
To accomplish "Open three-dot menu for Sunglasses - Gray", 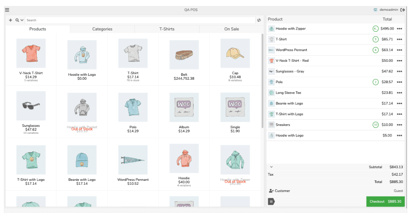I will 399,71.
